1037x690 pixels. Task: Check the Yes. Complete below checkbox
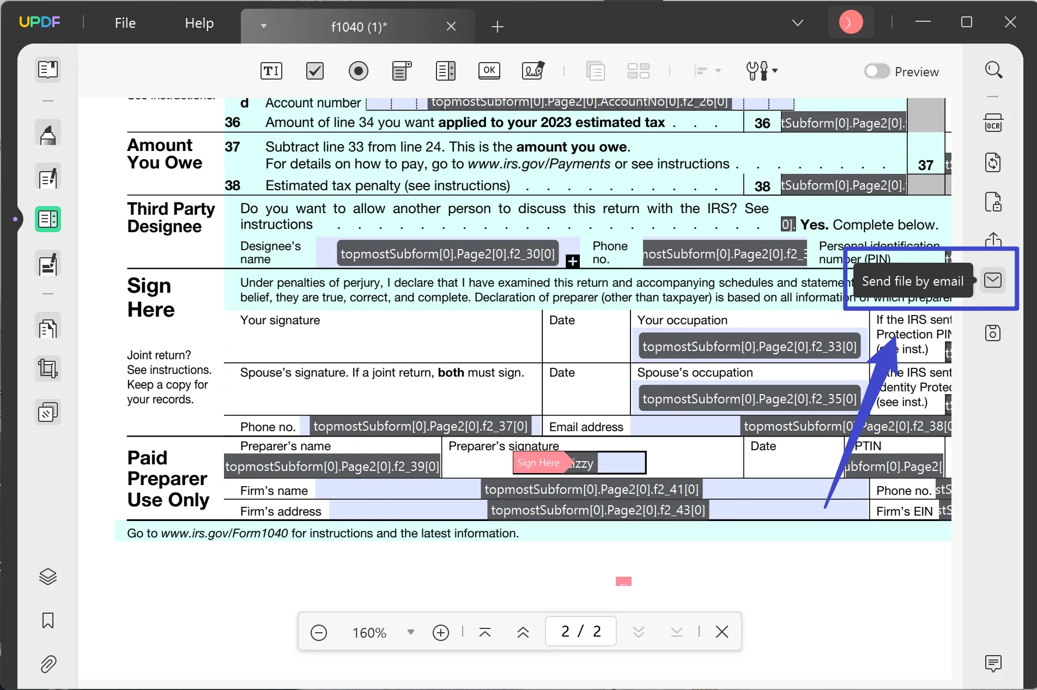tap(788, 225)
